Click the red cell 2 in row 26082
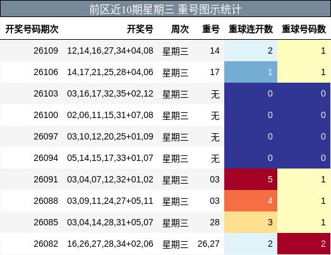331x255 pixels. [x=304, y=244]
